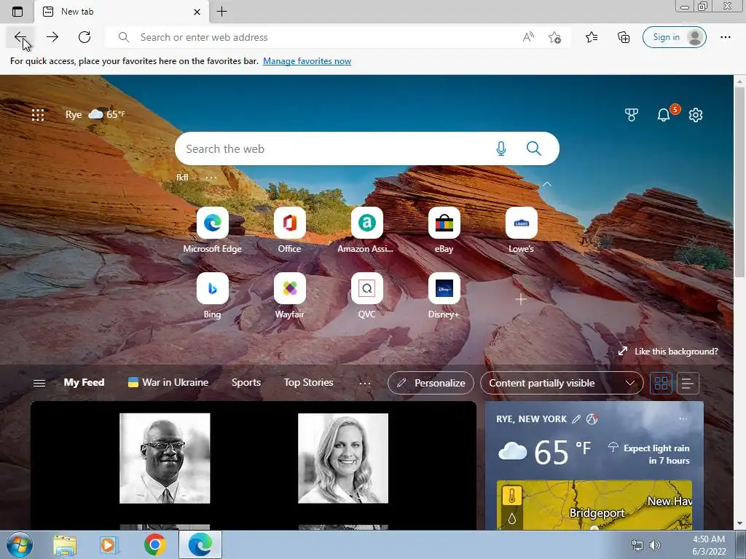
Task: Open Settings and more ellipsis menu
Action: (725, 37)
